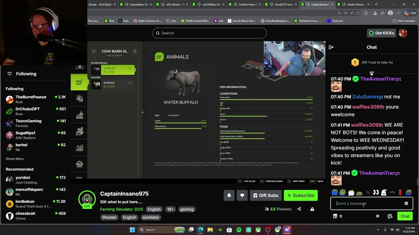Select the eyes emote in quick emote row
This screenshot has height=235, width=419.
pos(376,193)
